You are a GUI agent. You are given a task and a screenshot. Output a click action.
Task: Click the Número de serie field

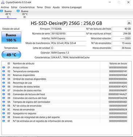[x=68, y=34]
